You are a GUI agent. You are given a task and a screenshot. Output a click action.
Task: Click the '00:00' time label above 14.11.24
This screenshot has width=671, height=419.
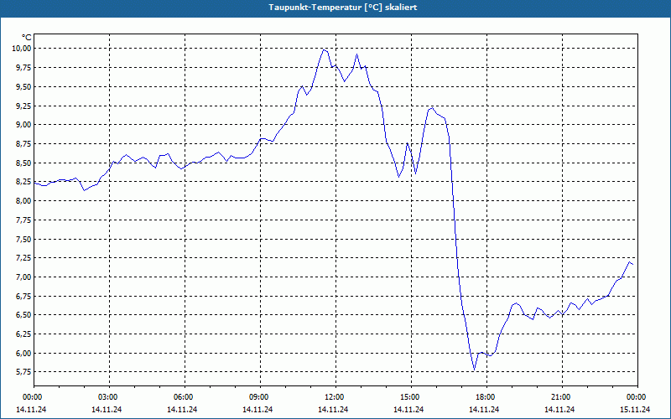pyautogui.click(x=32, y=397)
